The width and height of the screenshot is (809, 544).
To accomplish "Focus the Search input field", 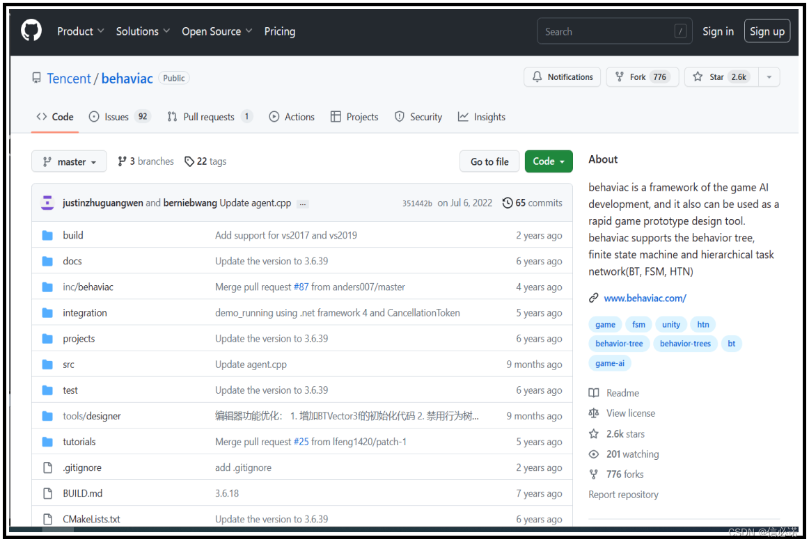I will pyautogui.click(x=615, y=31).
